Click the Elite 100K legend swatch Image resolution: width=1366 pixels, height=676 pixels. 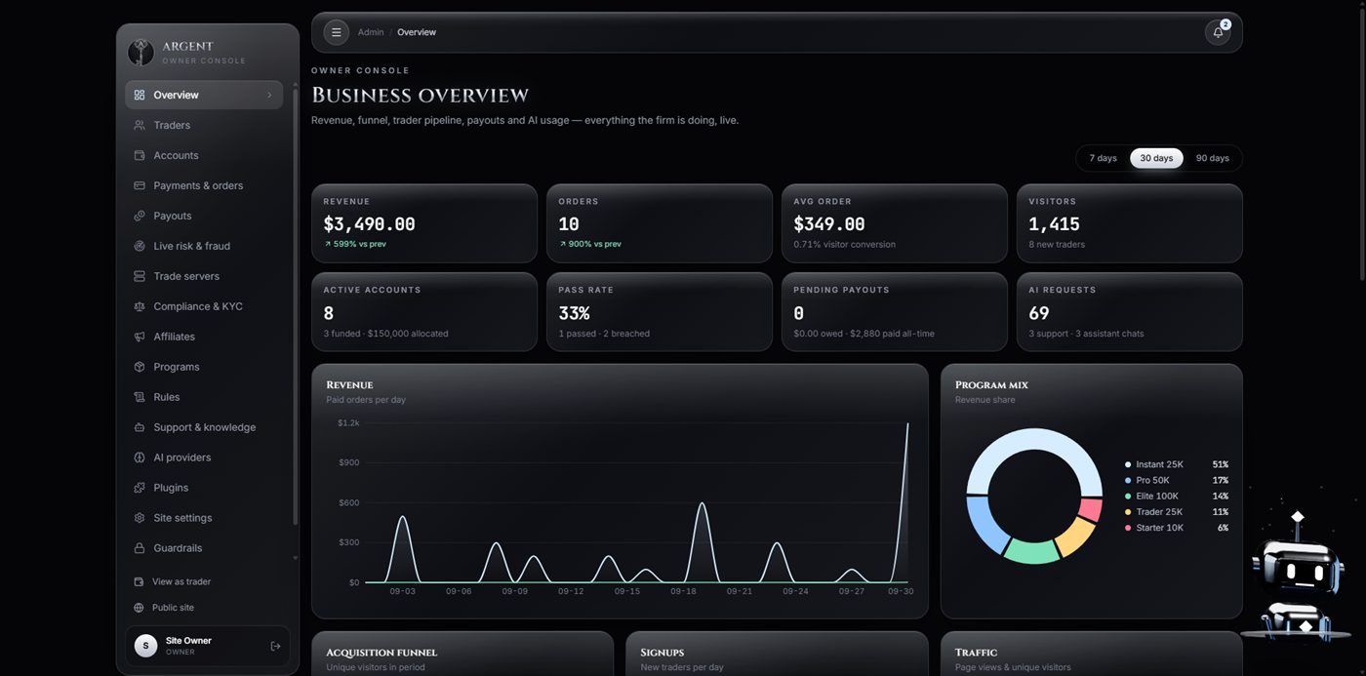click(1128, 497)
